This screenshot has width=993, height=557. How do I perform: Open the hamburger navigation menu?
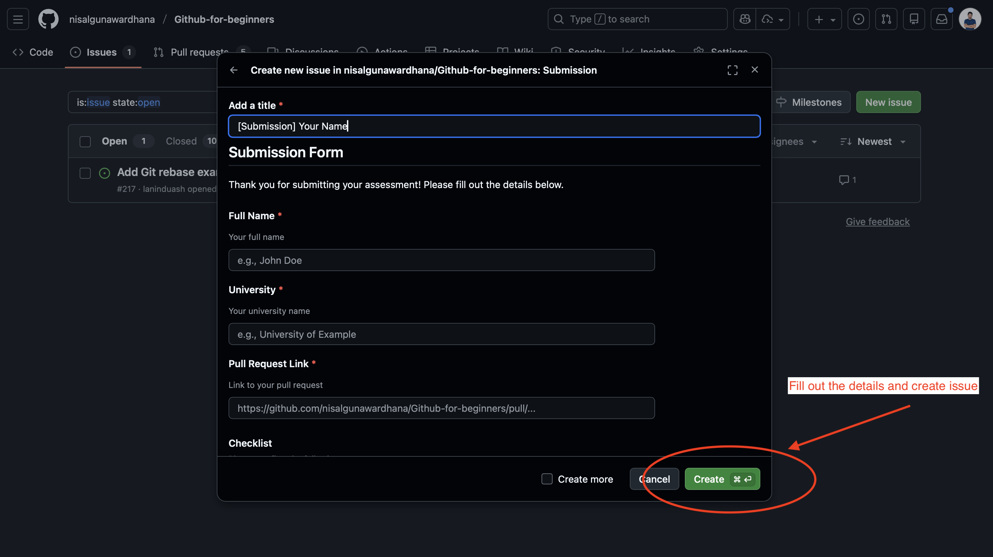coord(18,19)
